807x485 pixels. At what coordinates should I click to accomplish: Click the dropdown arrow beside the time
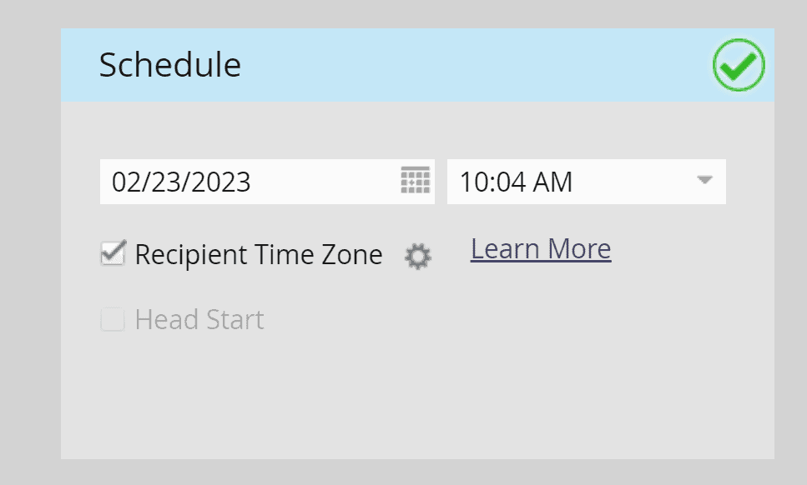[705, 181]
